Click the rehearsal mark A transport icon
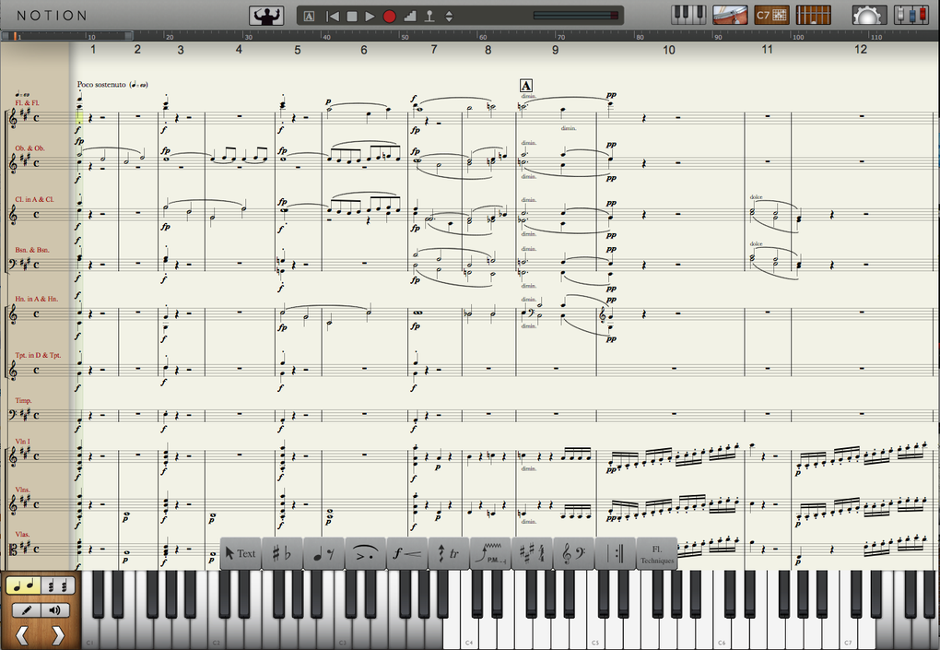This screenshot has height=650, width=940. click(309, 17)
